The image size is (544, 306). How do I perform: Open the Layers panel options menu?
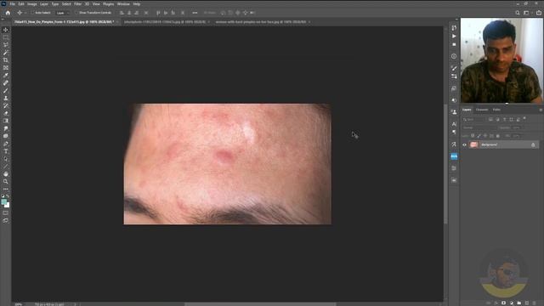pos(541,110)
